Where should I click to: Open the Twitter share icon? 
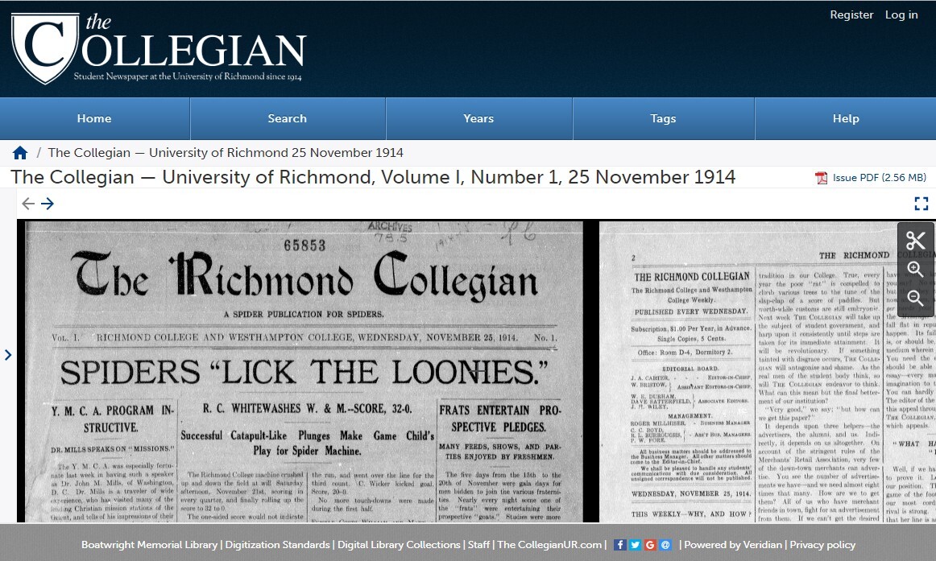pos(633,544)
